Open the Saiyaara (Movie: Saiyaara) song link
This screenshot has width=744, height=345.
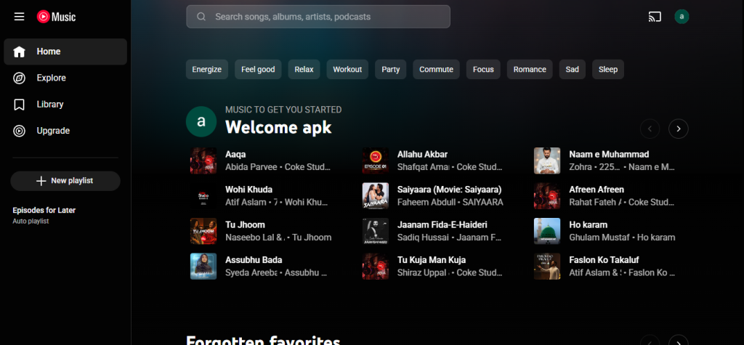click(449, 190)
